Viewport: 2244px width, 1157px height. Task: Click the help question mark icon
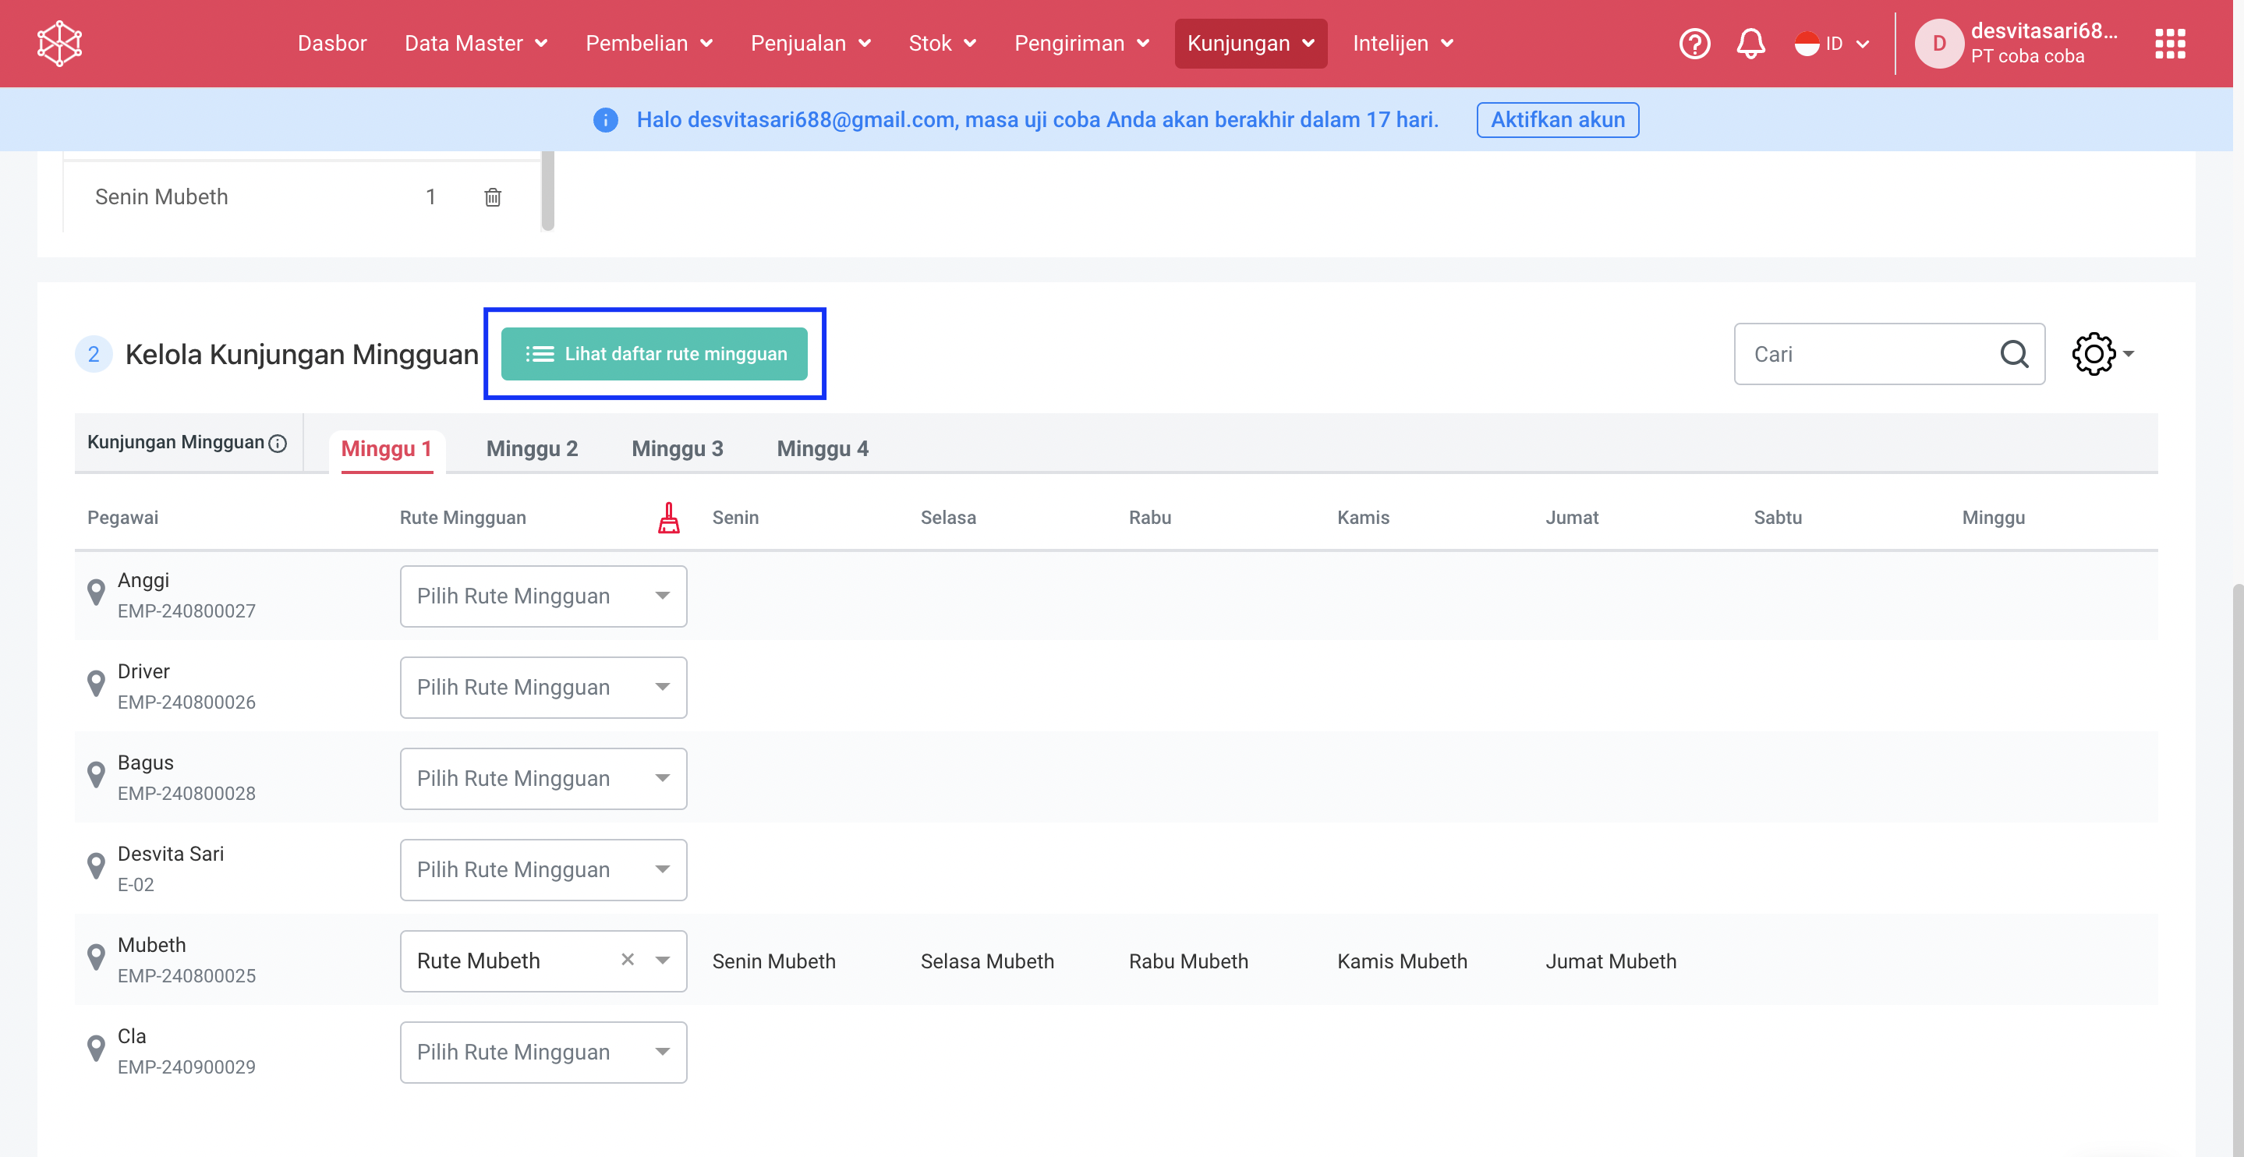click(1694, 44)
